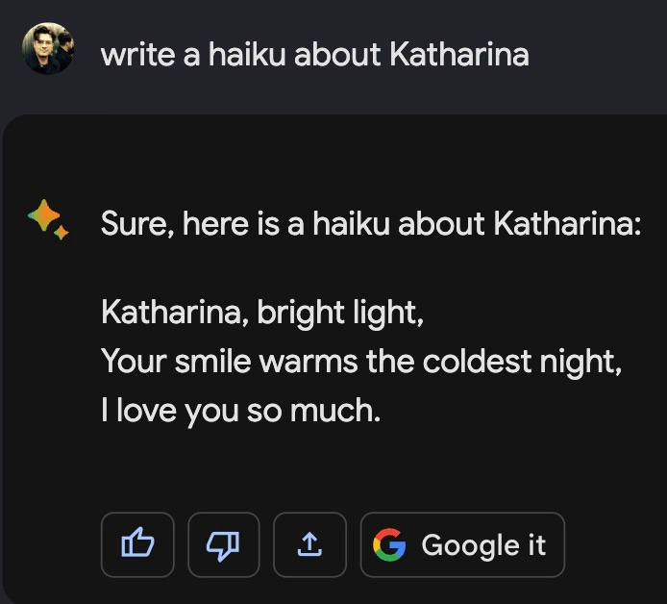Click the share and export icon
667x604 pixels.
tap(309, 544)
